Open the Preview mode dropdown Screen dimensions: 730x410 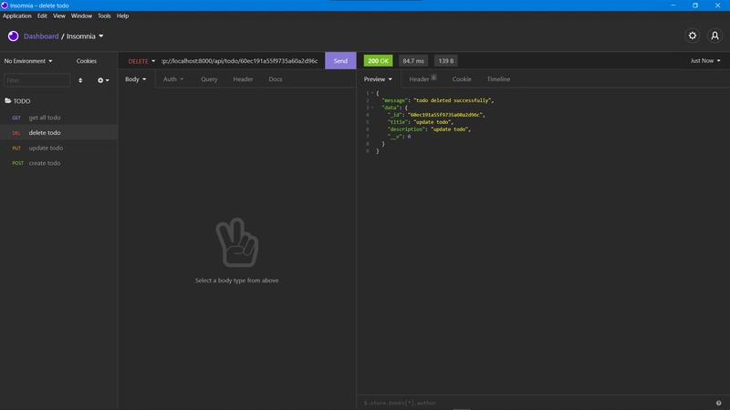[378, 79]
